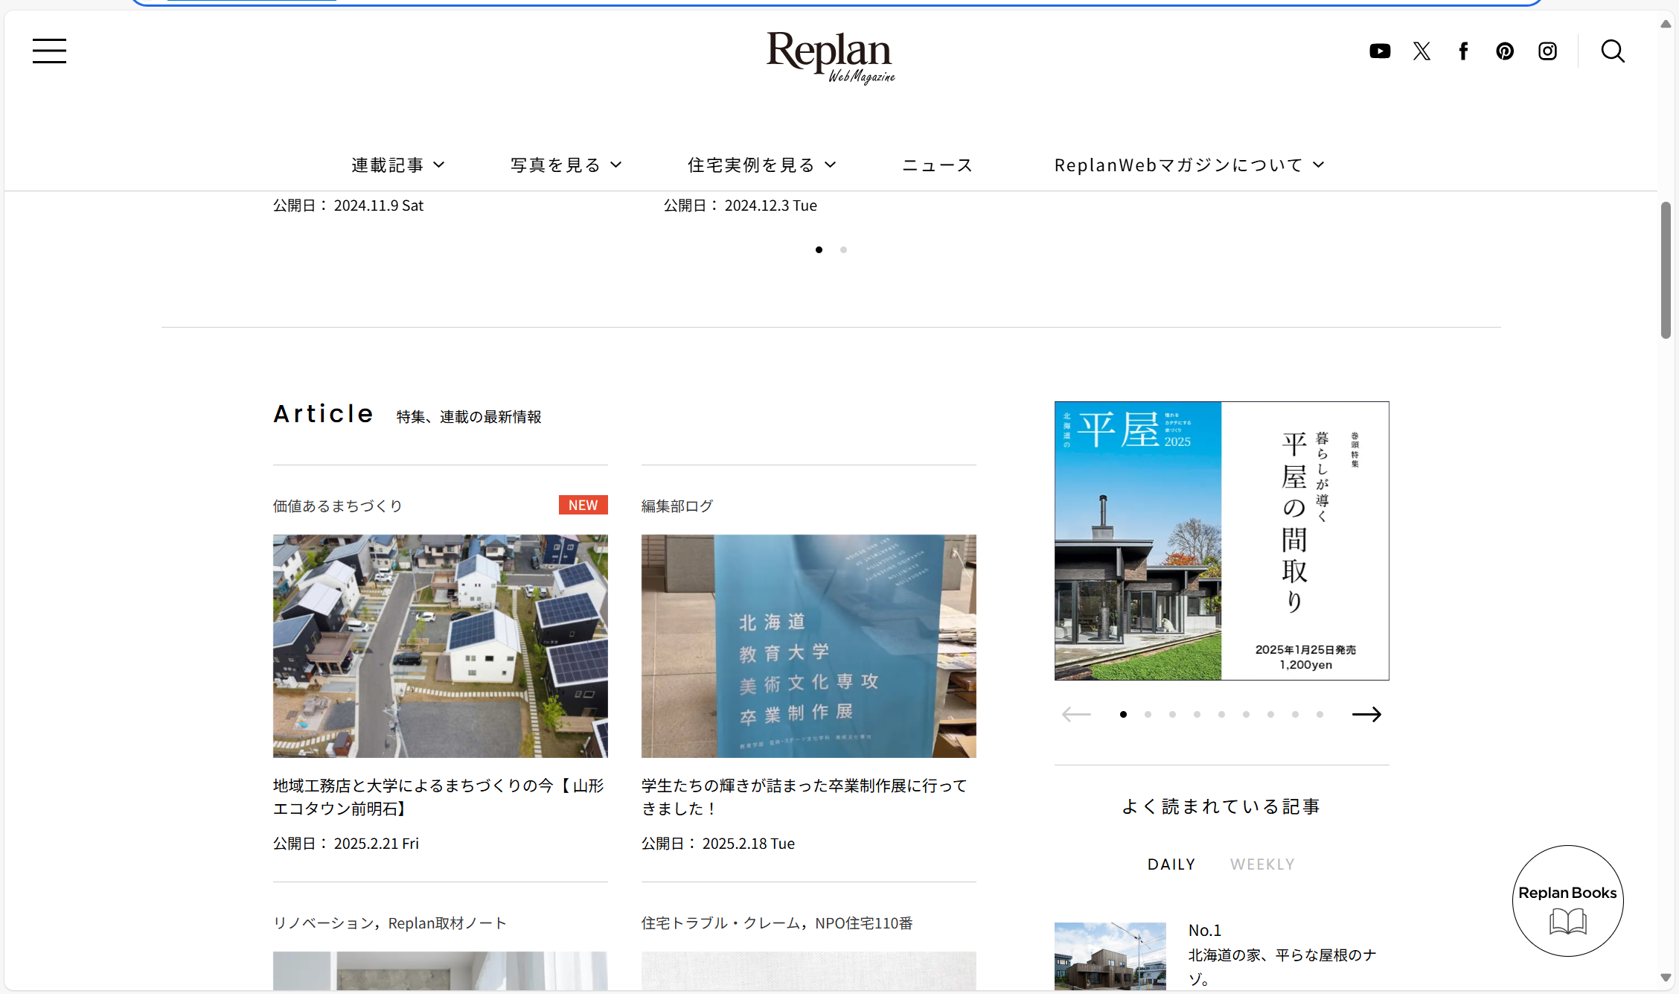Click the No.1 ranking house thumbnail

coord(1110,956)
